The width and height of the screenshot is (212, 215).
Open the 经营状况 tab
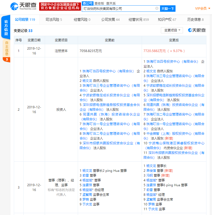point(138,19)
